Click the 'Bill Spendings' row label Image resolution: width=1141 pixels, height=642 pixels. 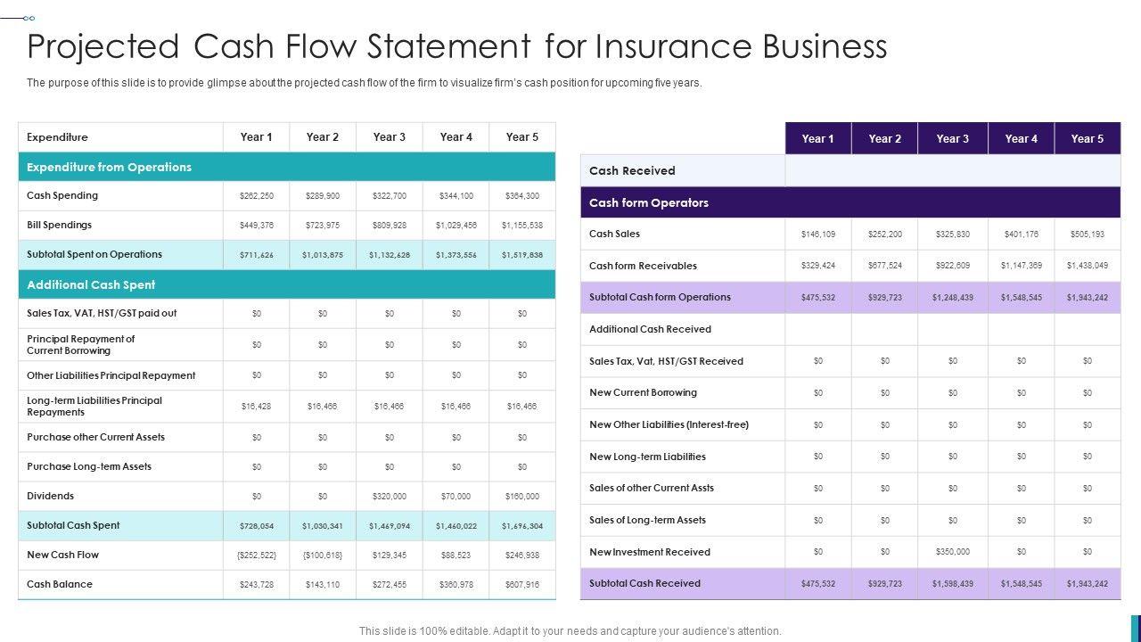point(59,226)
